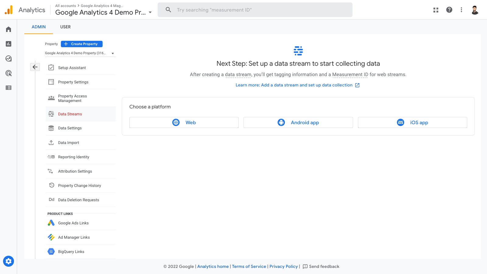Click the iOS app badge icon
The width and height of the screenshot is (487, 274).
[401, 122]
